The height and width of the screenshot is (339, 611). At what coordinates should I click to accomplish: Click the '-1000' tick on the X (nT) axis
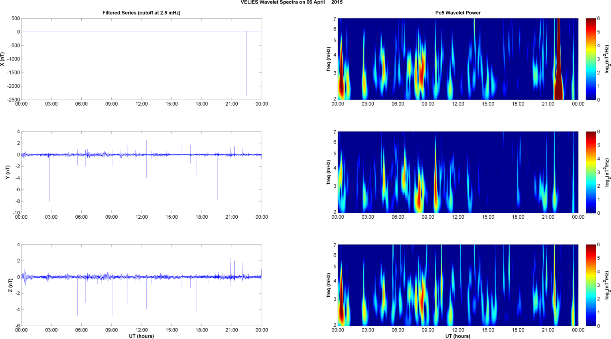13,59
